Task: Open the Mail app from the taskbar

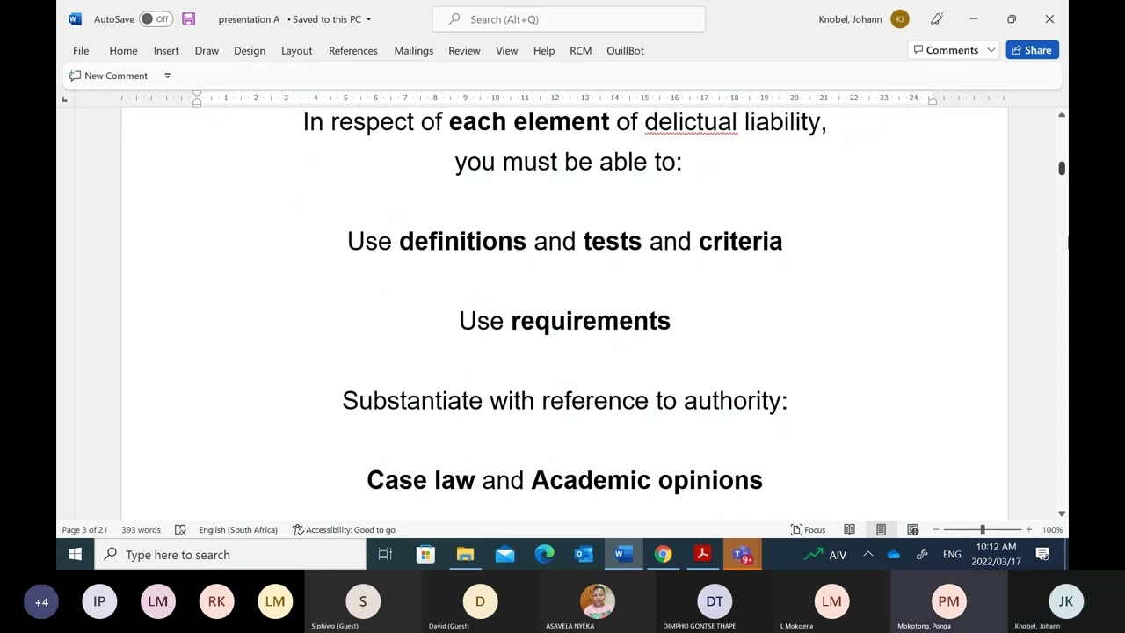Action: pos(504,555)
